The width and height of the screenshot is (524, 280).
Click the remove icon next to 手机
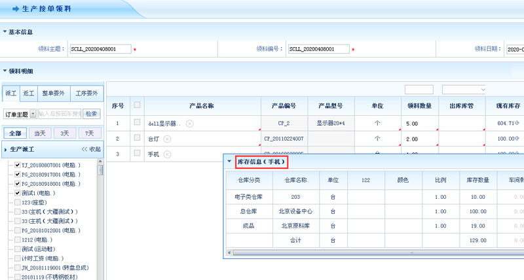point(167,154)
